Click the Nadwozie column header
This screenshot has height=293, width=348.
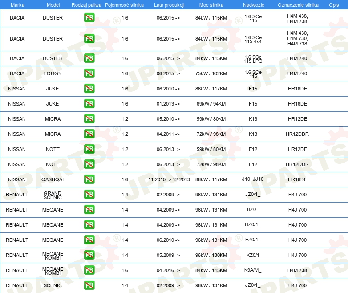254,5
